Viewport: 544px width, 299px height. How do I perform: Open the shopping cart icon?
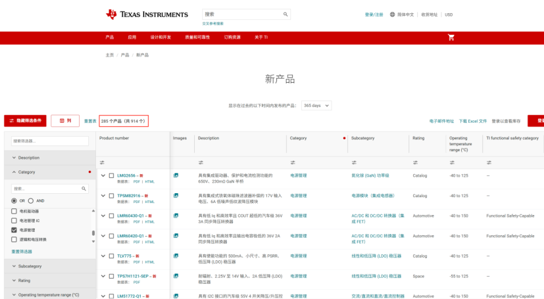click(x=451, y=37)
